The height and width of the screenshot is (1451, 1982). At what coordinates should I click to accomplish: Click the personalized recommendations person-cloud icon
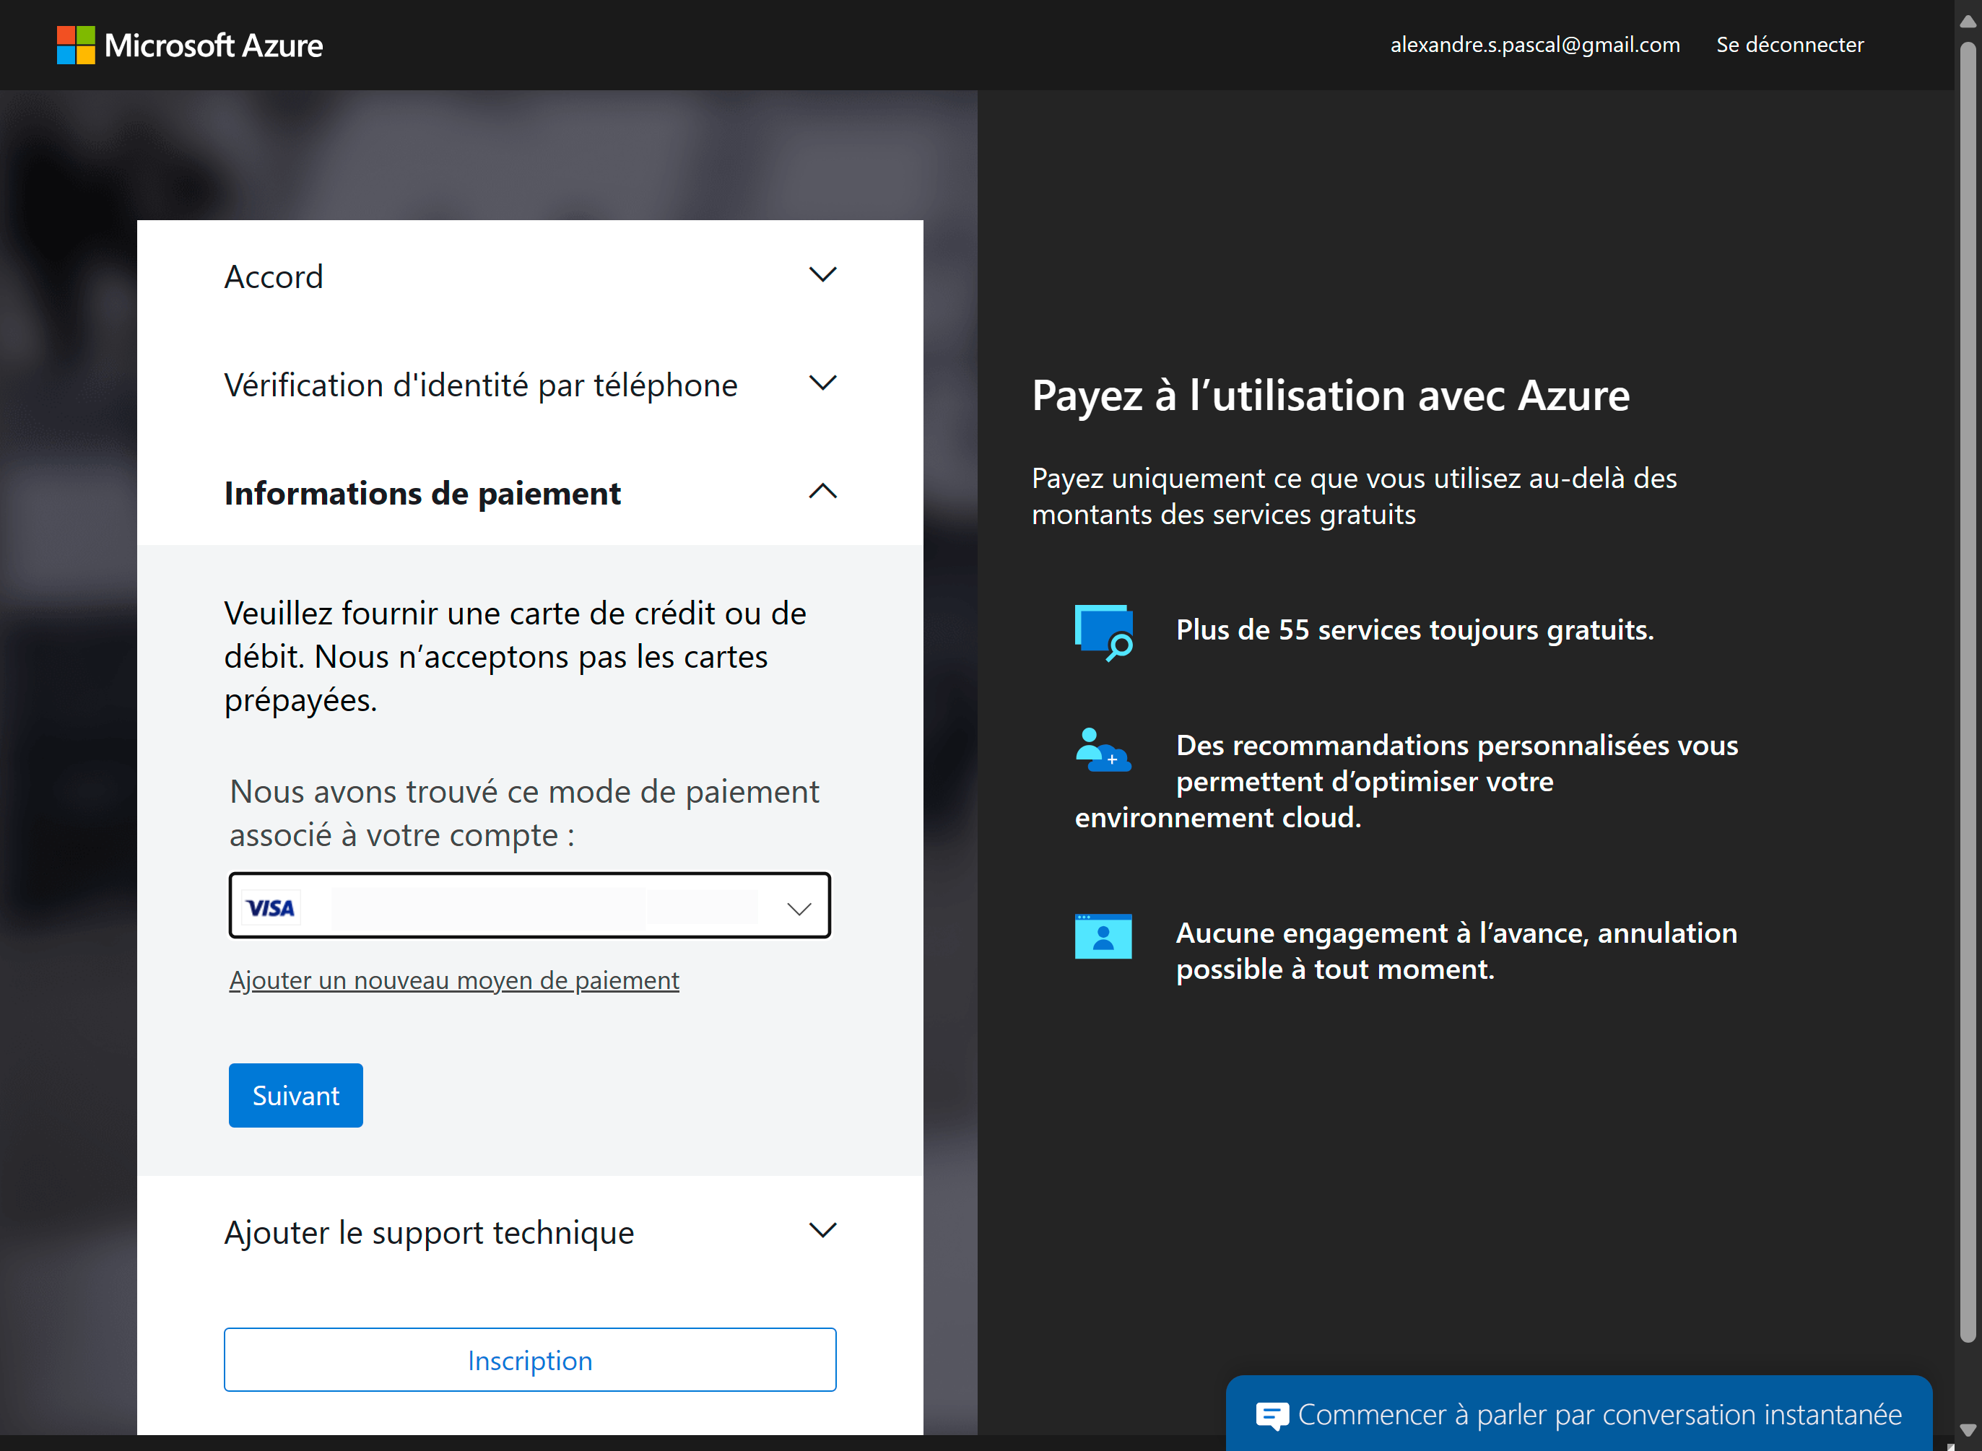point(1103,749)
